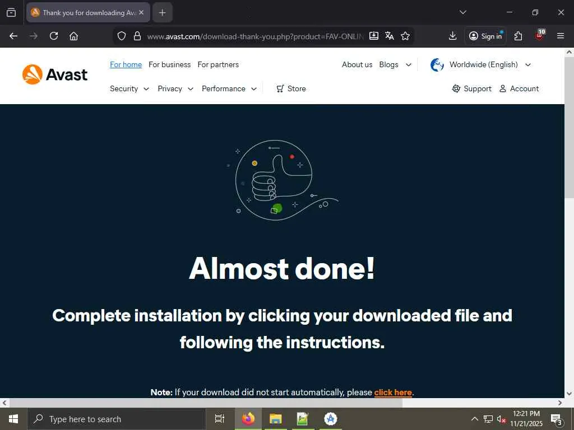Click the shield tracking protection icon

click(x=122, y=36)
